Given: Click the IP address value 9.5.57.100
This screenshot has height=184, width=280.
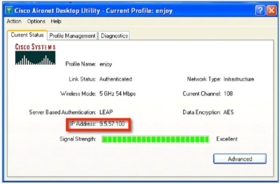Looking at the screenshot, I should pos(112,124).
